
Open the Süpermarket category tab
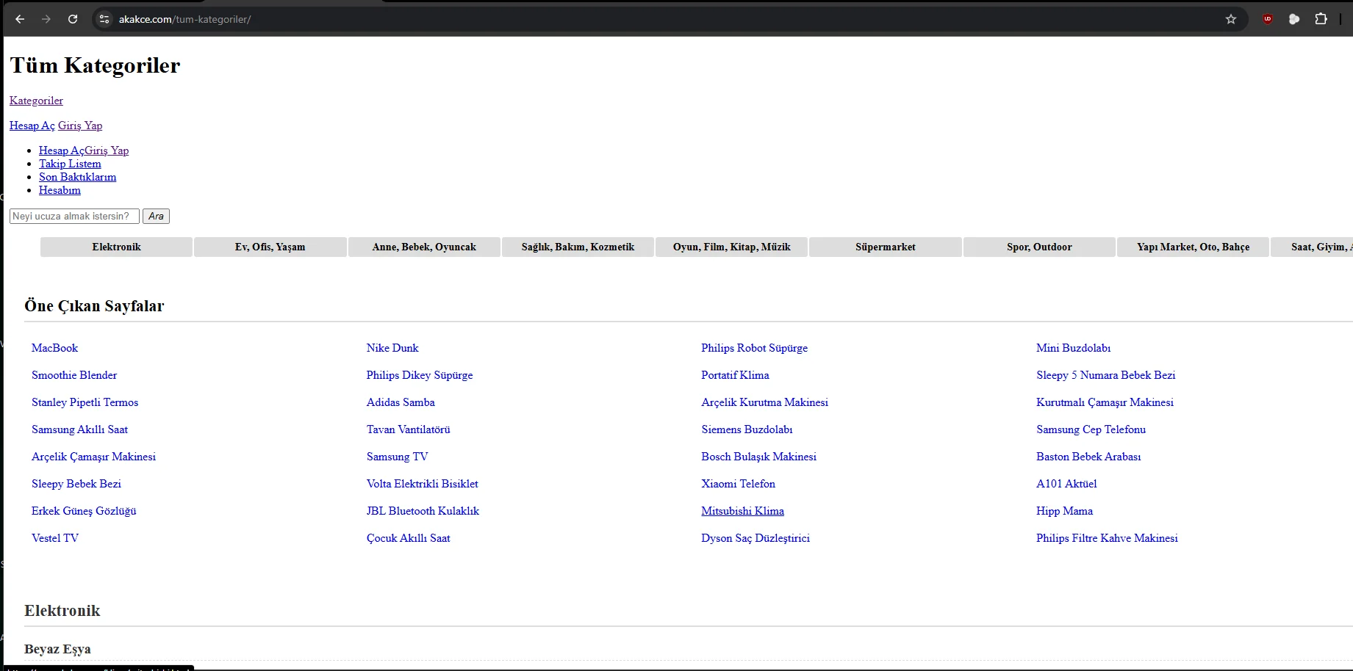point(886,247)
